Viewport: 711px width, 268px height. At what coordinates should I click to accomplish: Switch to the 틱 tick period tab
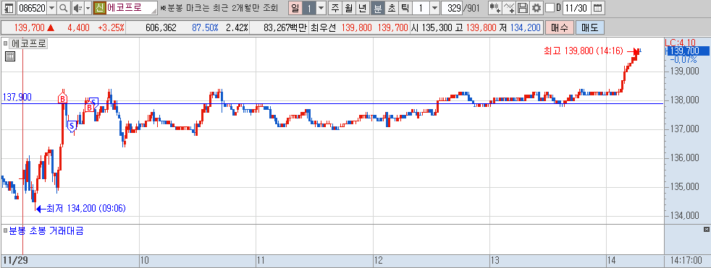(405, 8)
